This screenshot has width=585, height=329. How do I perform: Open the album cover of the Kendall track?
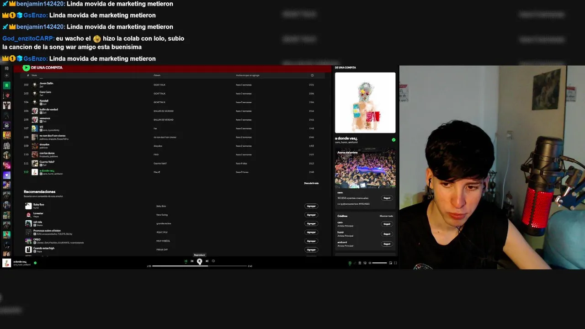[35, 102]
